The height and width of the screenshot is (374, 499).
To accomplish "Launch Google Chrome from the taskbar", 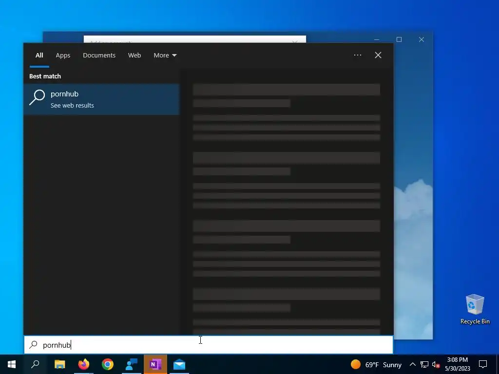I will click(x=108, y=364).
